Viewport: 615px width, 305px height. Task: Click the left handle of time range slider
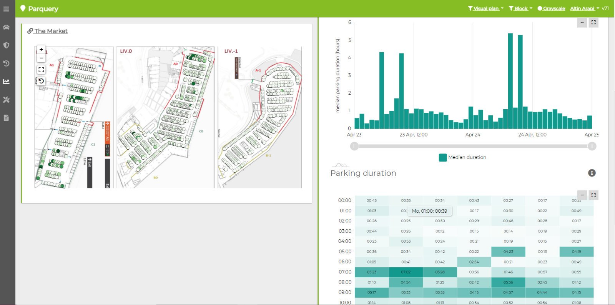pos(354,146)
